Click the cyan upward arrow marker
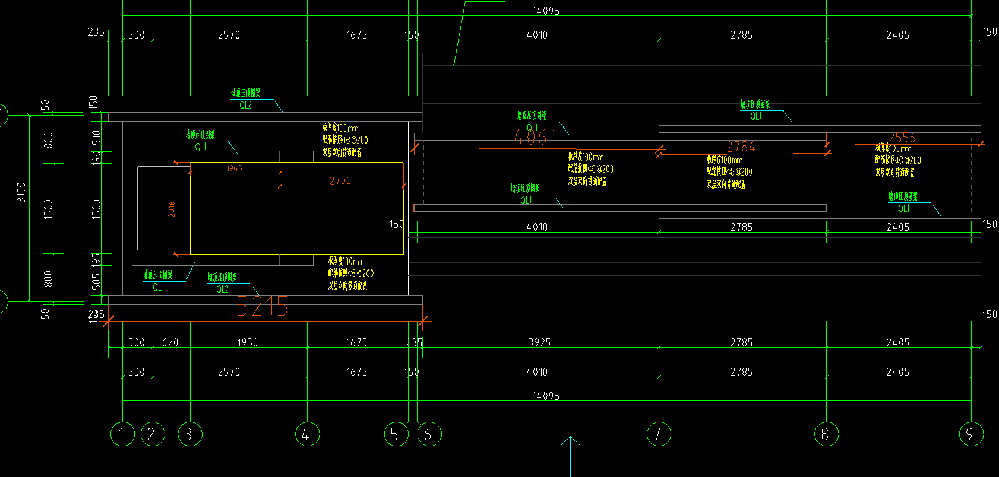The height and width of the screenshot is (477, 999). (x=570, y=456)
